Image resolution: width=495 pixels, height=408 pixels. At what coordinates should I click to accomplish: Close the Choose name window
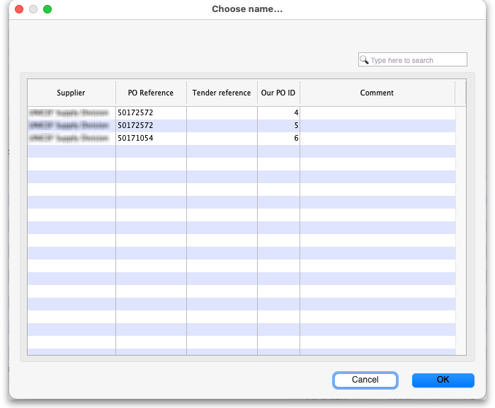pos(19,9)
